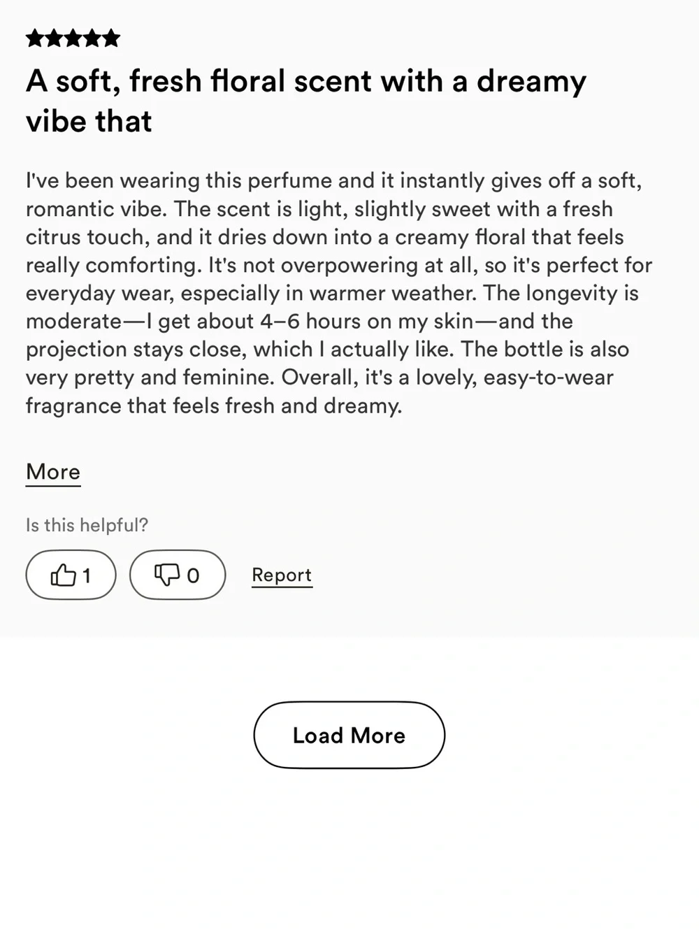Click the unhelpful vote count "0"

tap(193, 575)
